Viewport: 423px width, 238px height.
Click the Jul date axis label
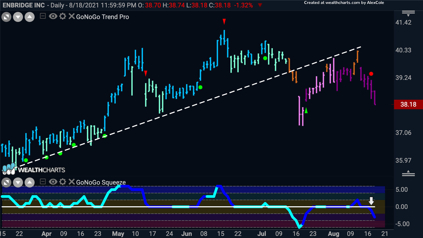click(262, 234)
